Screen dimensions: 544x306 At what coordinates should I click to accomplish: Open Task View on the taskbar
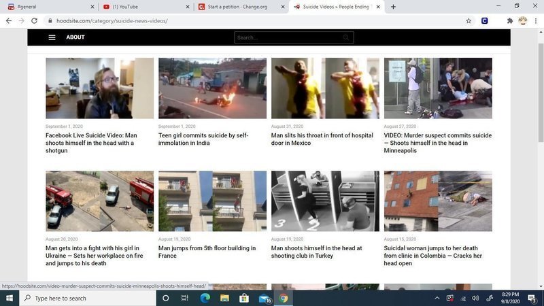[185, 298]
